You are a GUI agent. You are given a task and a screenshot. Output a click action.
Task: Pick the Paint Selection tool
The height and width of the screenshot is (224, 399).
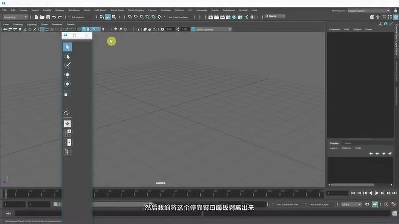[x=67, y=65]
